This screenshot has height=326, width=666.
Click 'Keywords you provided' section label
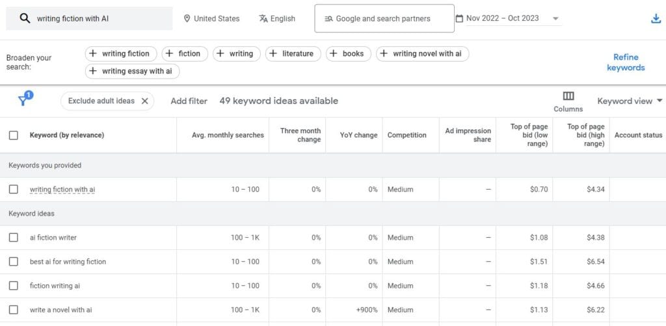[45, 166]
